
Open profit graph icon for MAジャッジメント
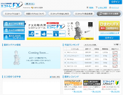pos(115,52)
